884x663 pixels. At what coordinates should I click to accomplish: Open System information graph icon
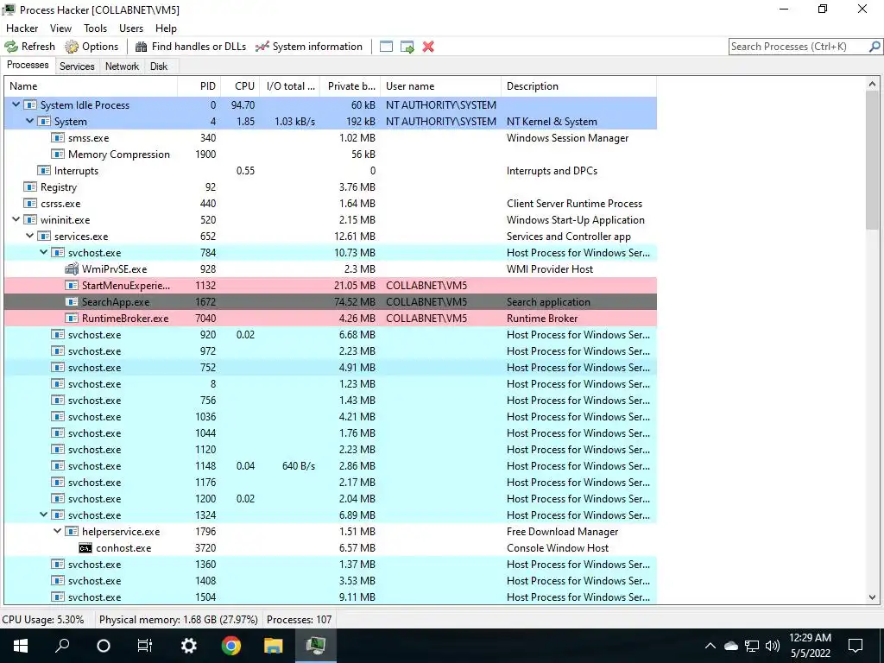[262, 47]
